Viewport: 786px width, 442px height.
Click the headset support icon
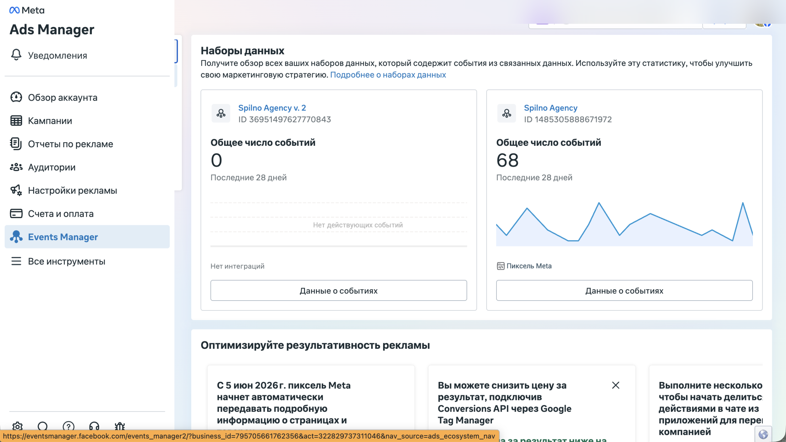pos(94,426)
